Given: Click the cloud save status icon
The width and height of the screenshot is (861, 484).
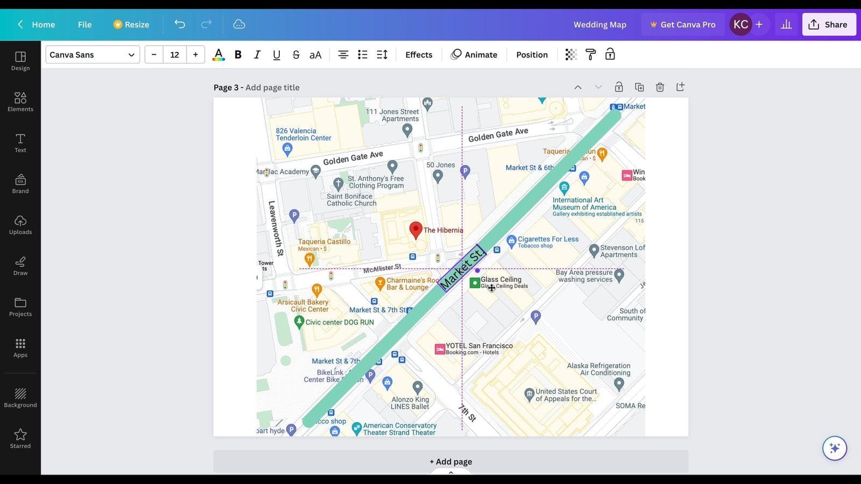Looking at the screenshot, I should pos(239,24).
